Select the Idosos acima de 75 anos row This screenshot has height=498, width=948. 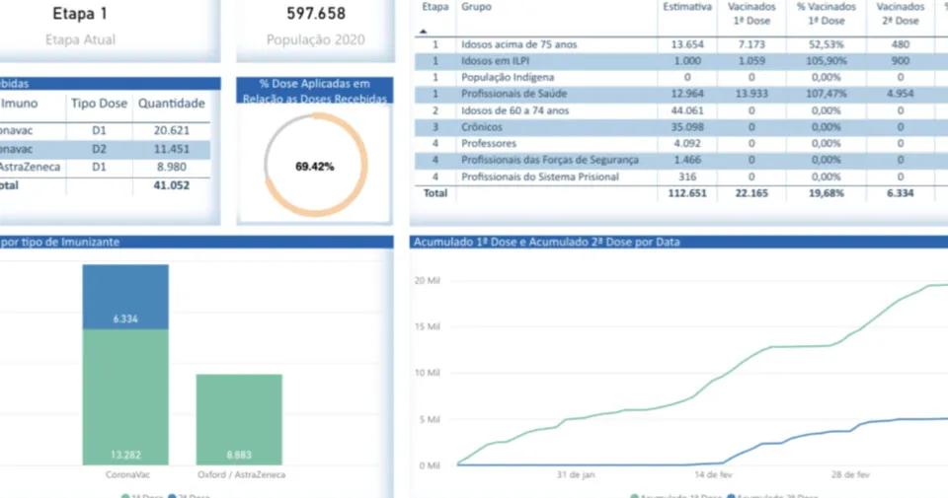click(x=681, y=44)
